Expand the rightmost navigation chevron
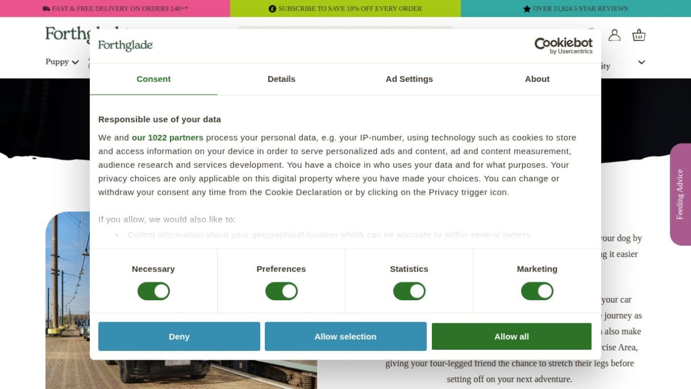 point(641,62)
